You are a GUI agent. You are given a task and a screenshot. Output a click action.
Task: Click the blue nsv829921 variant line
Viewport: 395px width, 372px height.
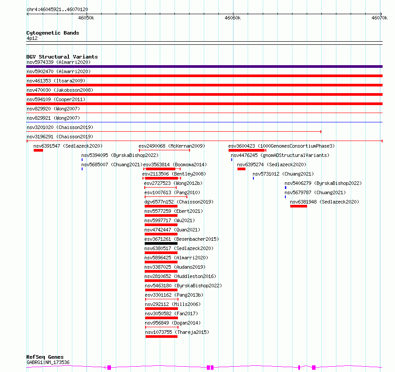click(204, 122)
